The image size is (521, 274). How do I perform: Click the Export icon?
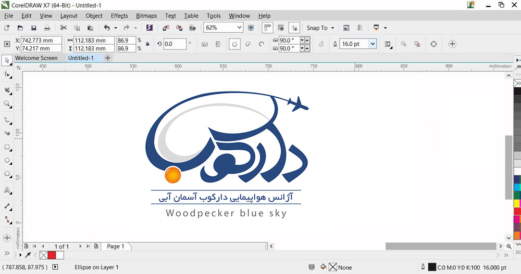click(x=179, y=28)
